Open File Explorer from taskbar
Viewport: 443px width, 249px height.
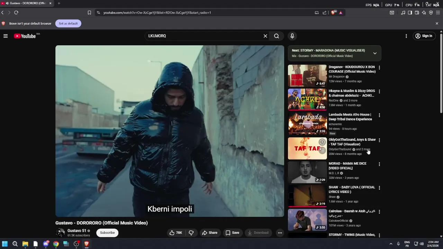[x=25, y=244]
